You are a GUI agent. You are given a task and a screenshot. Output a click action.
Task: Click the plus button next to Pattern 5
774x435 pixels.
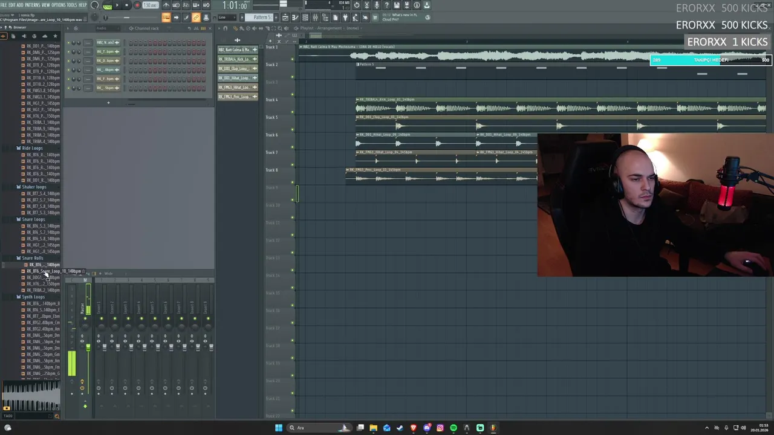point(276,18)
